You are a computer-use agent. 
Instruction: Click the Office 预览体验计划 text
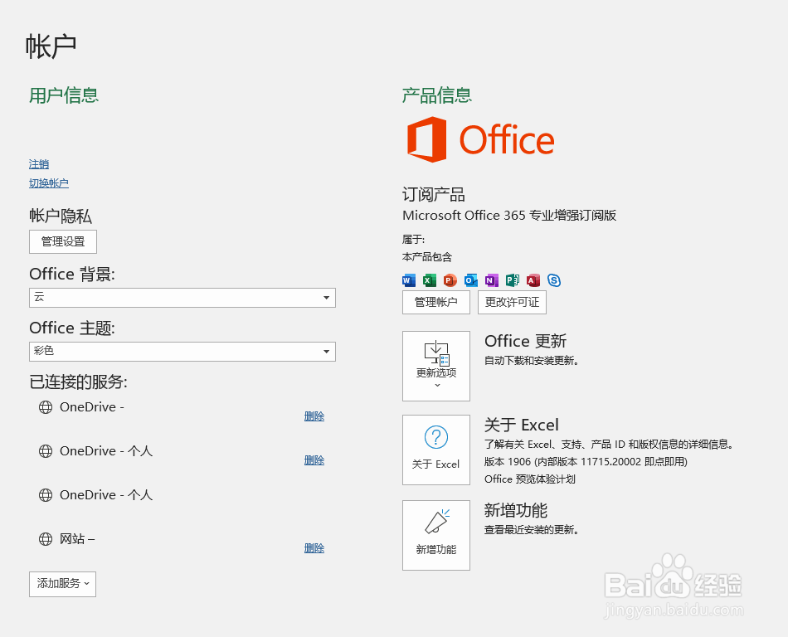pyautogui.click(x=530, y=479)
